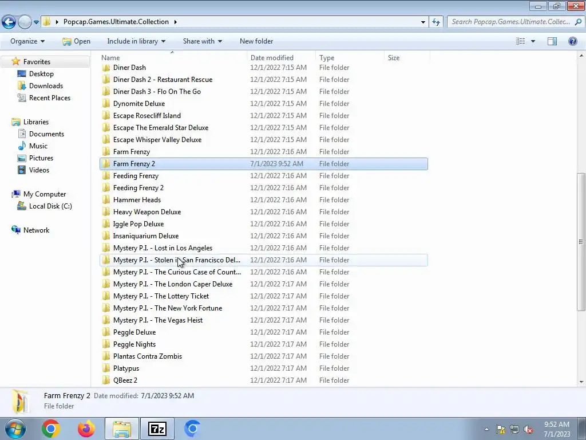Launch Firefox from the taskbar
This screenshot has width=586, height=440.
click(x=86, y=429)
